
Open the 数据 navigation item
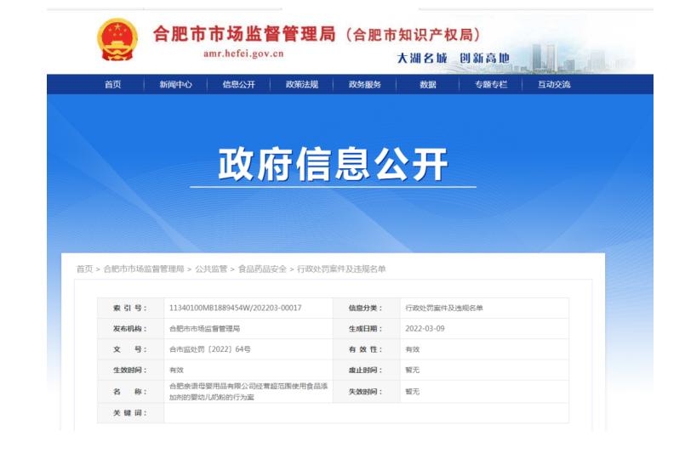(x=428, y=84)
